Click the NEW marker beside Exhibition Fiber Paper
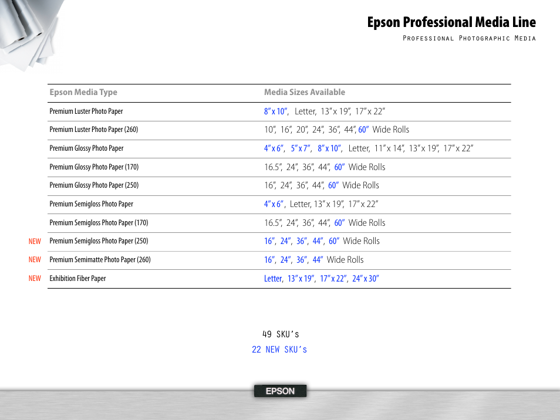 point(35,278)
